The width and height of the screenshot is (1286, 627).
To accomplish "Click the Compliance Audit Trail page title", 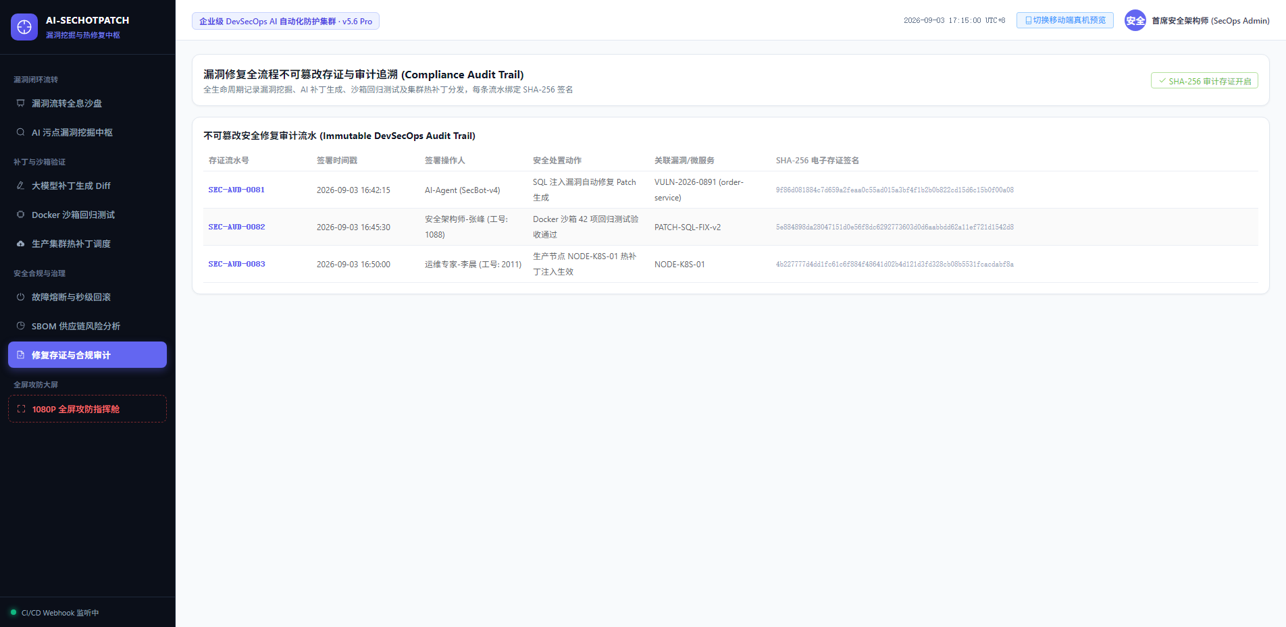I will coord(363,74).
